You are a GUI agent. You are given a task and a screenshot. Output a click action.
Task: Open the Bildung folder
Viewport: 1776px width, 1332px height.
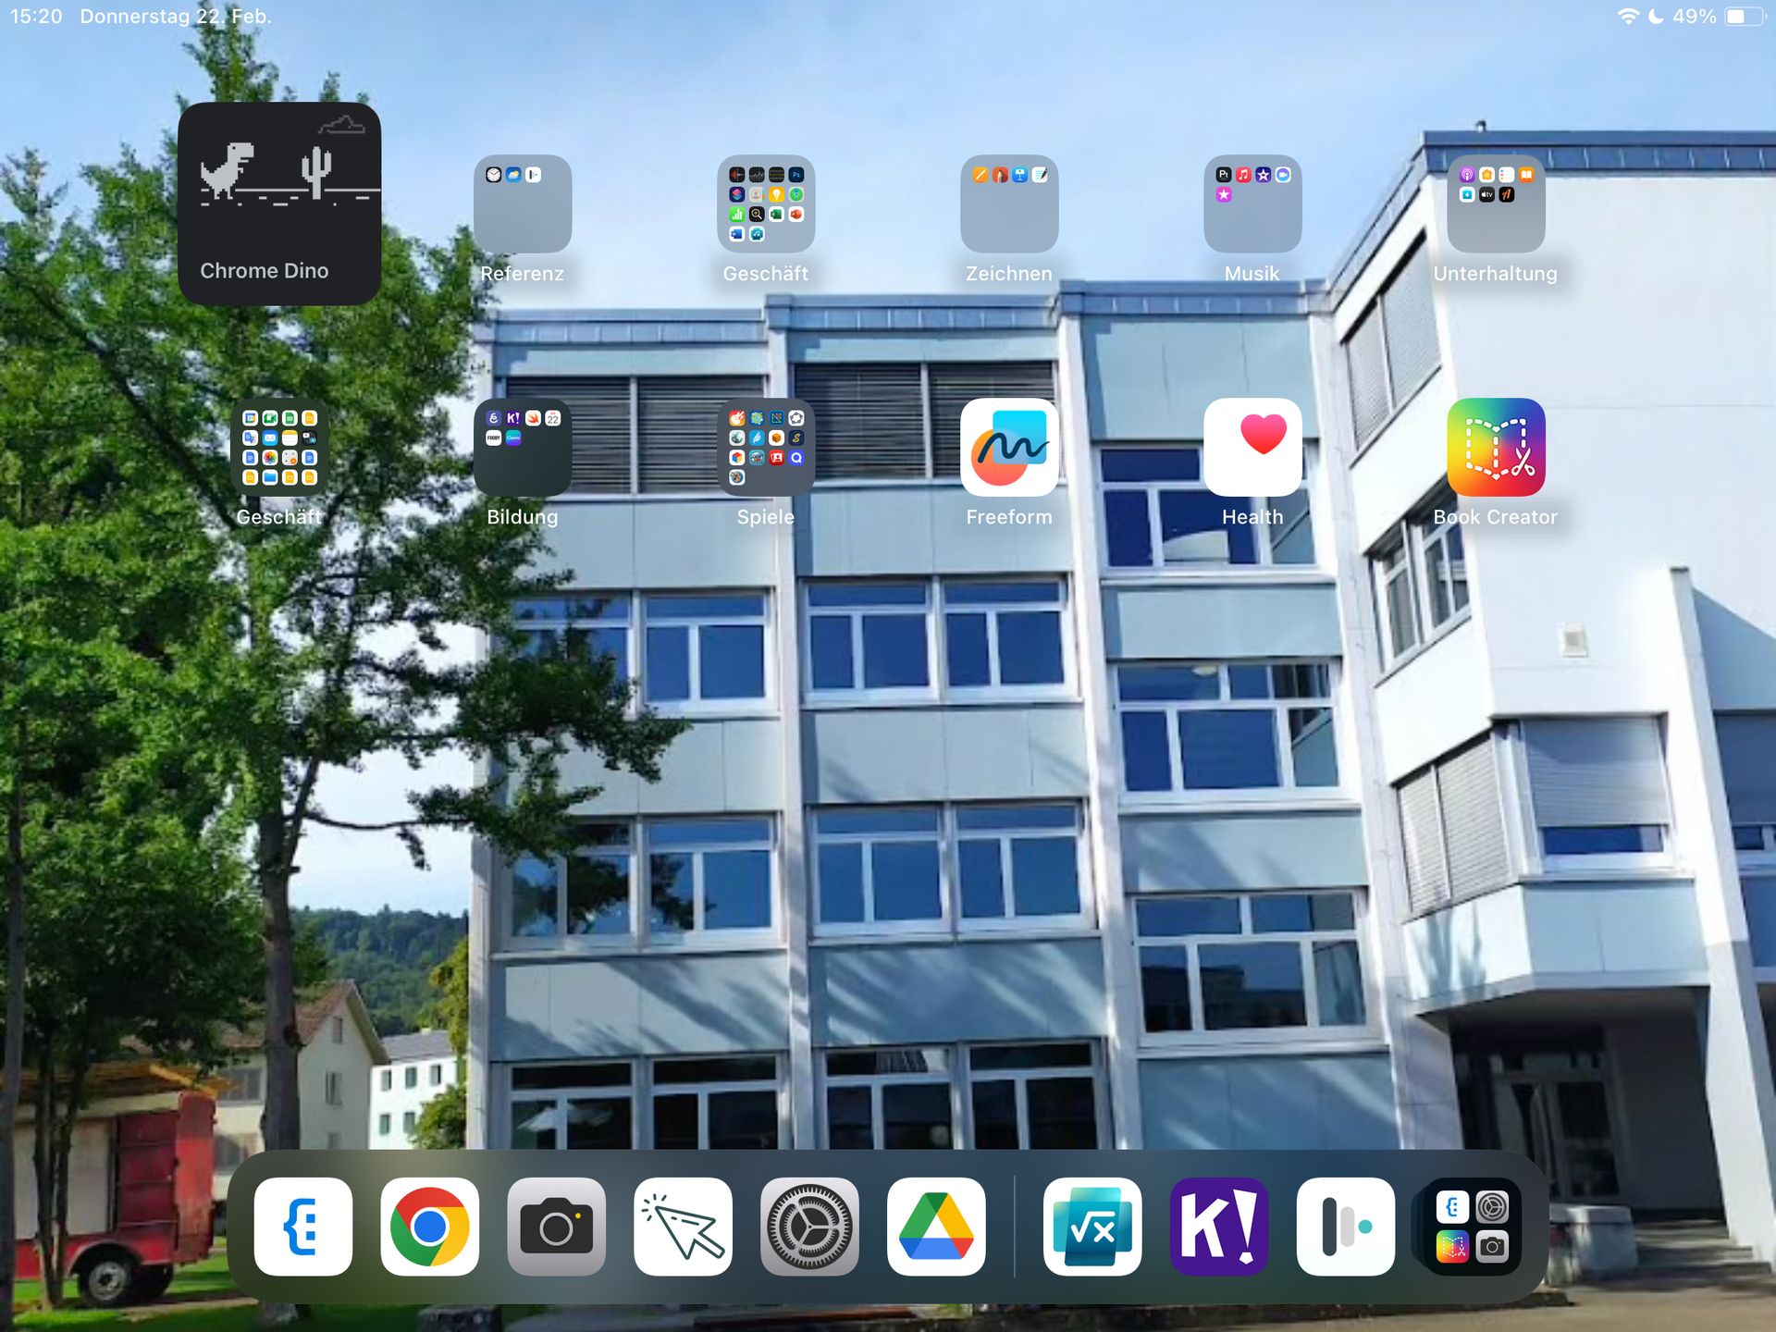coord(522,448)
